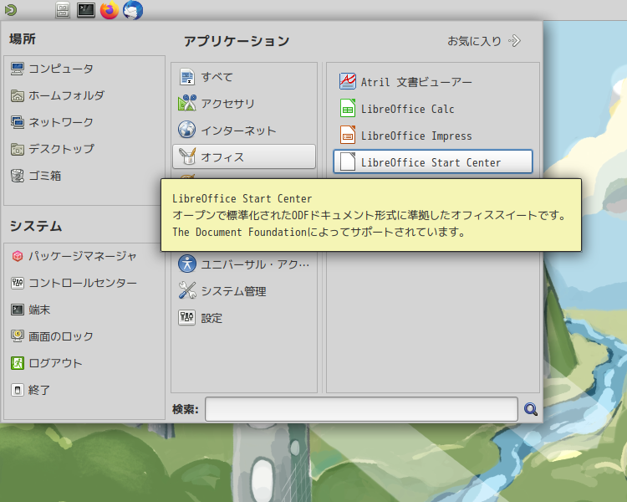This screenshot has width=627, height=502.
Task: Select システム管理 category
Action: 244,291
